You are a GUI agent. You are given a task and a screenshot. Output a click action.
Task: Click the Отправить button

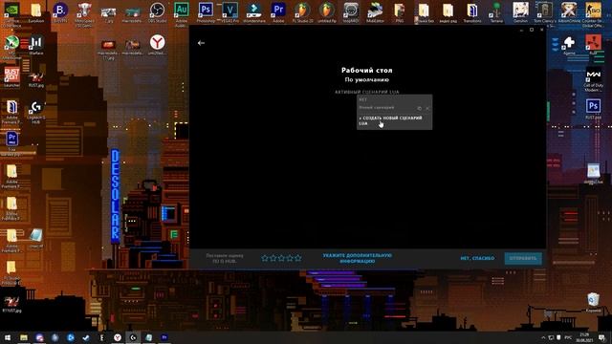[x=523, y=258]
